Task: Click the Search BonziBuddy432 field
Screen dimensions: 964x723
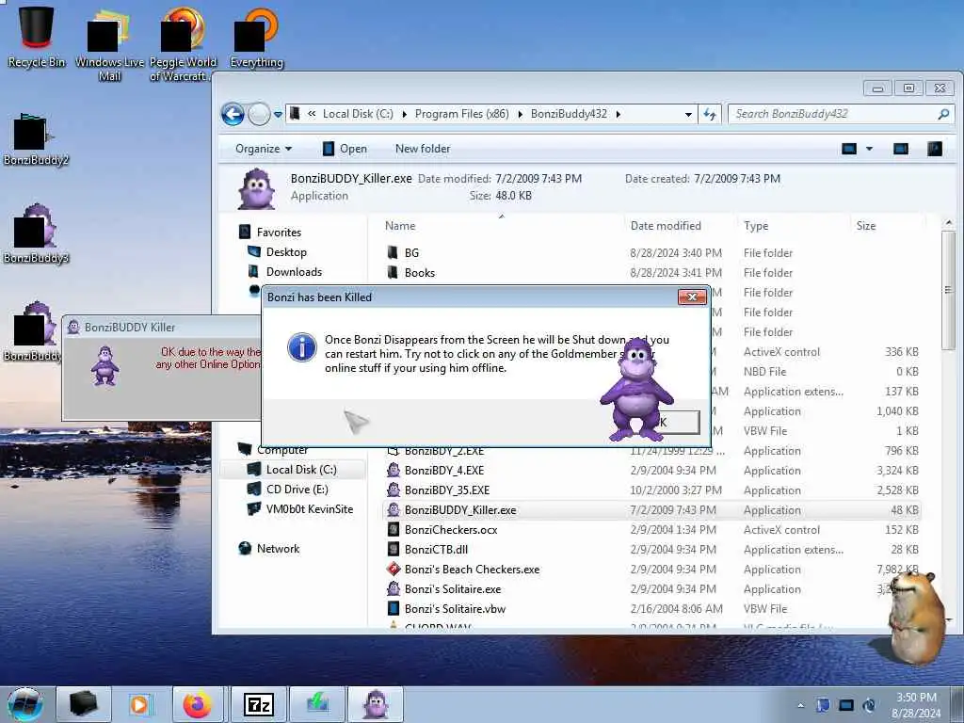Action: pyautogui.click(x=840, y=114)
